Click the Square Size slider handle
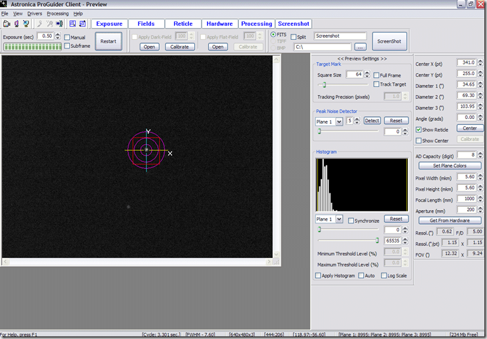487x339 pixels. 324,85
